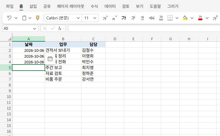Select cell with name 정하준
This screenshot has width=220, height=136.
point(93,73)
